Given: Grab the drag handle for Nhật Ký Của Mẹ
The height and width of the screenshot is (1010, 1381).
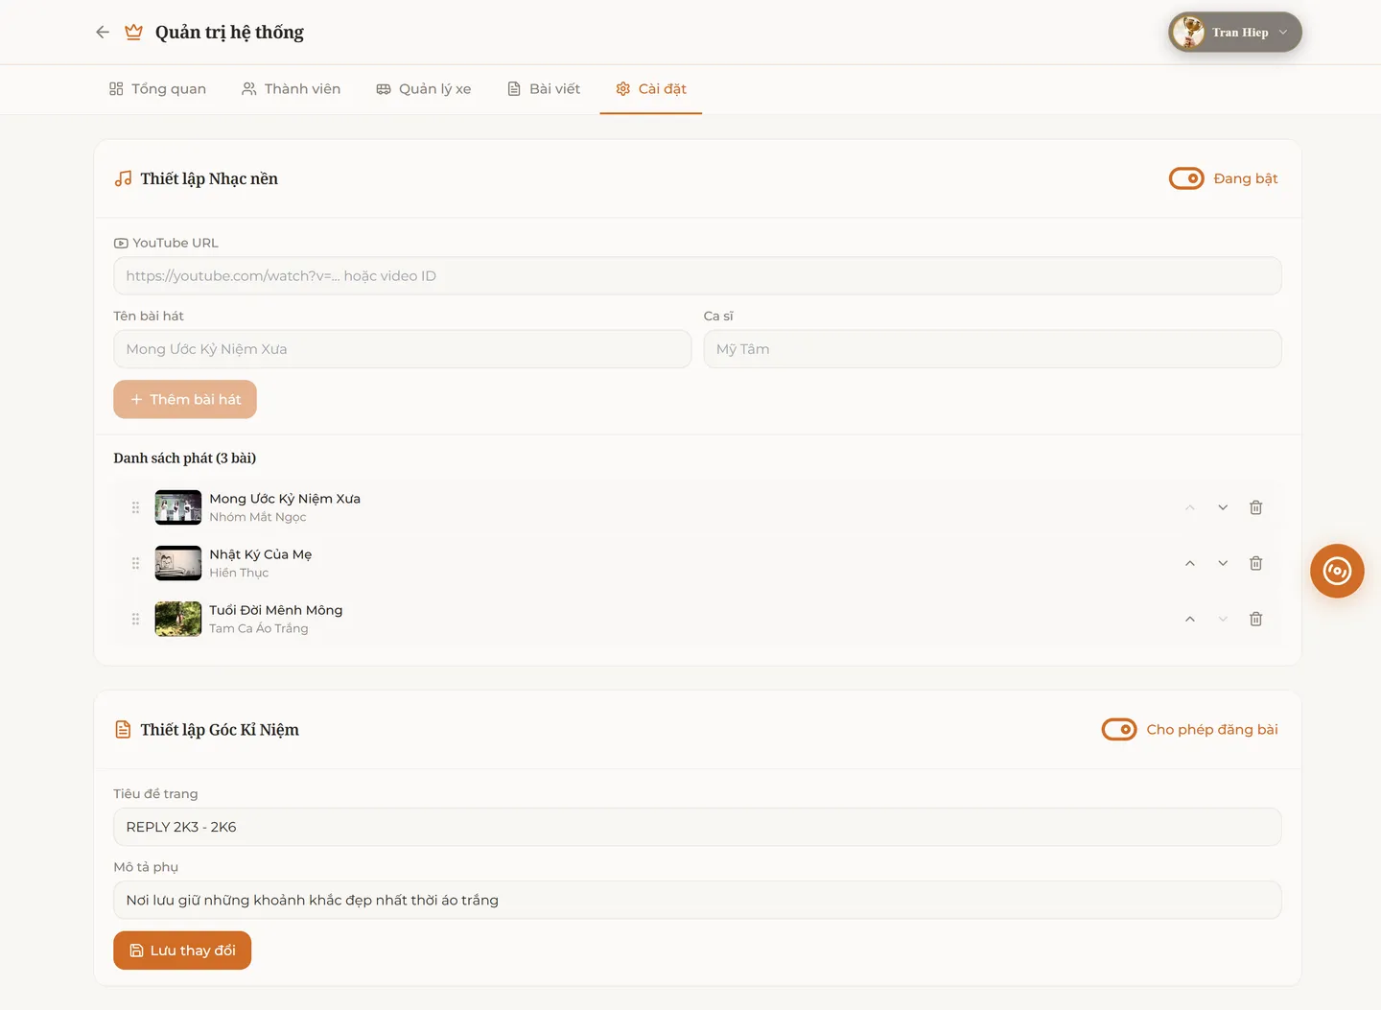Looking at the screenshot, I should [135, 563].
